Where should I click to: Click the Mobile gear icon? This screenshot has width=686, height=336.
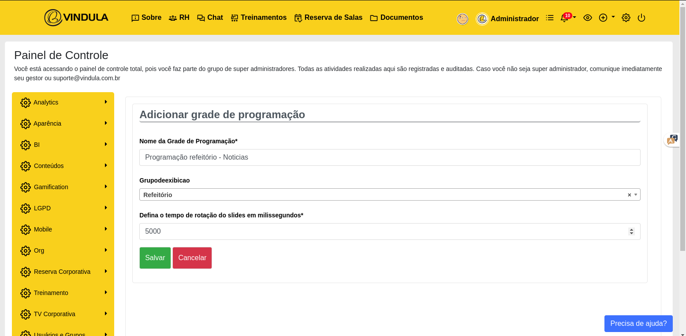coord(26,230)
